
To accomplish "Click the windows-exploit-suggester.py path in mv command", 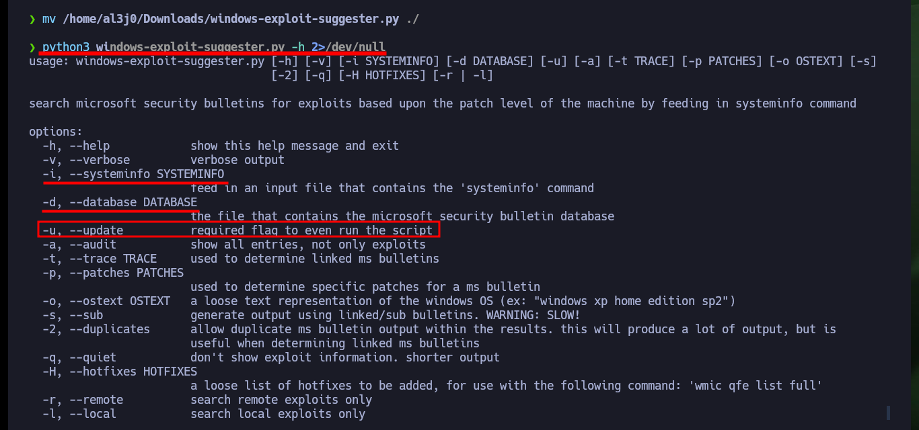I will click(x=231, y=19).
